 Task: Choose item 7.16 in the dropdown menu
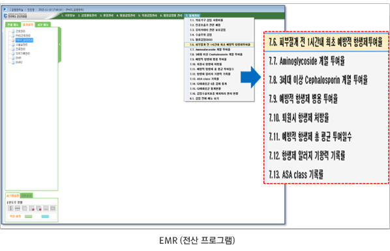point(214,94)
